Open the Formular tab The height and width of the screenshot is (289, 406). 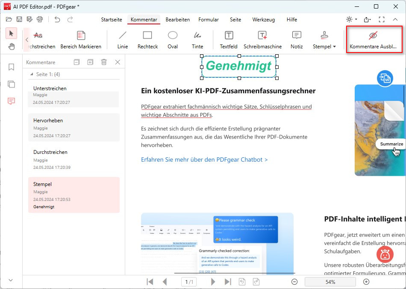(209, 20)
